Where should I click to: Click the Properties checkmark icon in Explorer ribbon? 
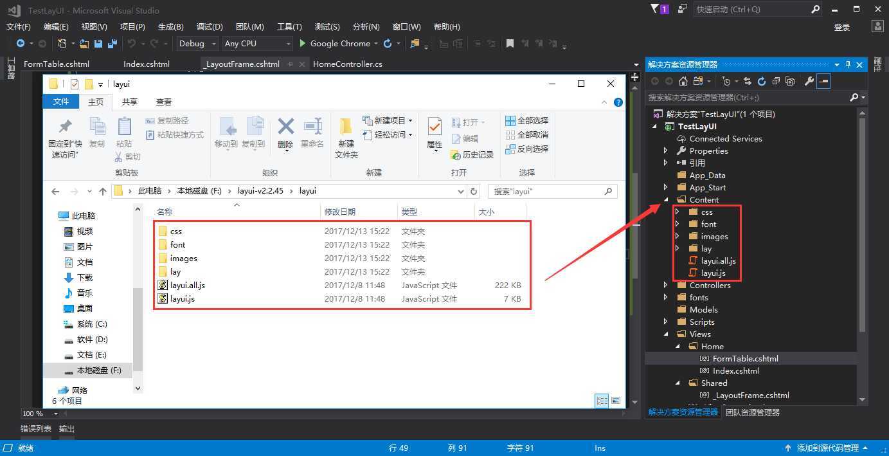[435, 126]
